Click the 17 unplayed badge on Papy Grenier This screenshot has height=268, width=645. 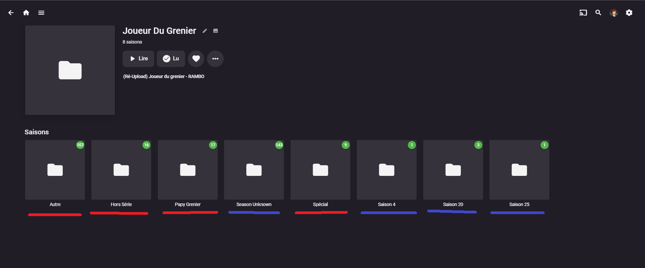point(213,145)
